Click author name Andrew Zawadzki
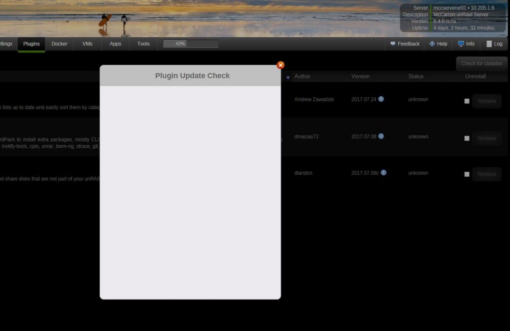Image resolution: width=510 pixels, height=331 pixels. click(314, 99)
